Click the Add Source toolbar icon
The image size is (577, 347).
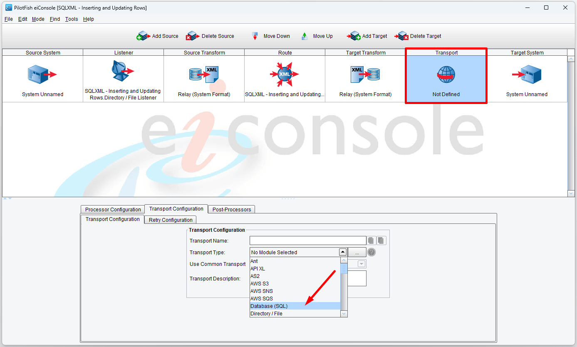click(144, 36)
